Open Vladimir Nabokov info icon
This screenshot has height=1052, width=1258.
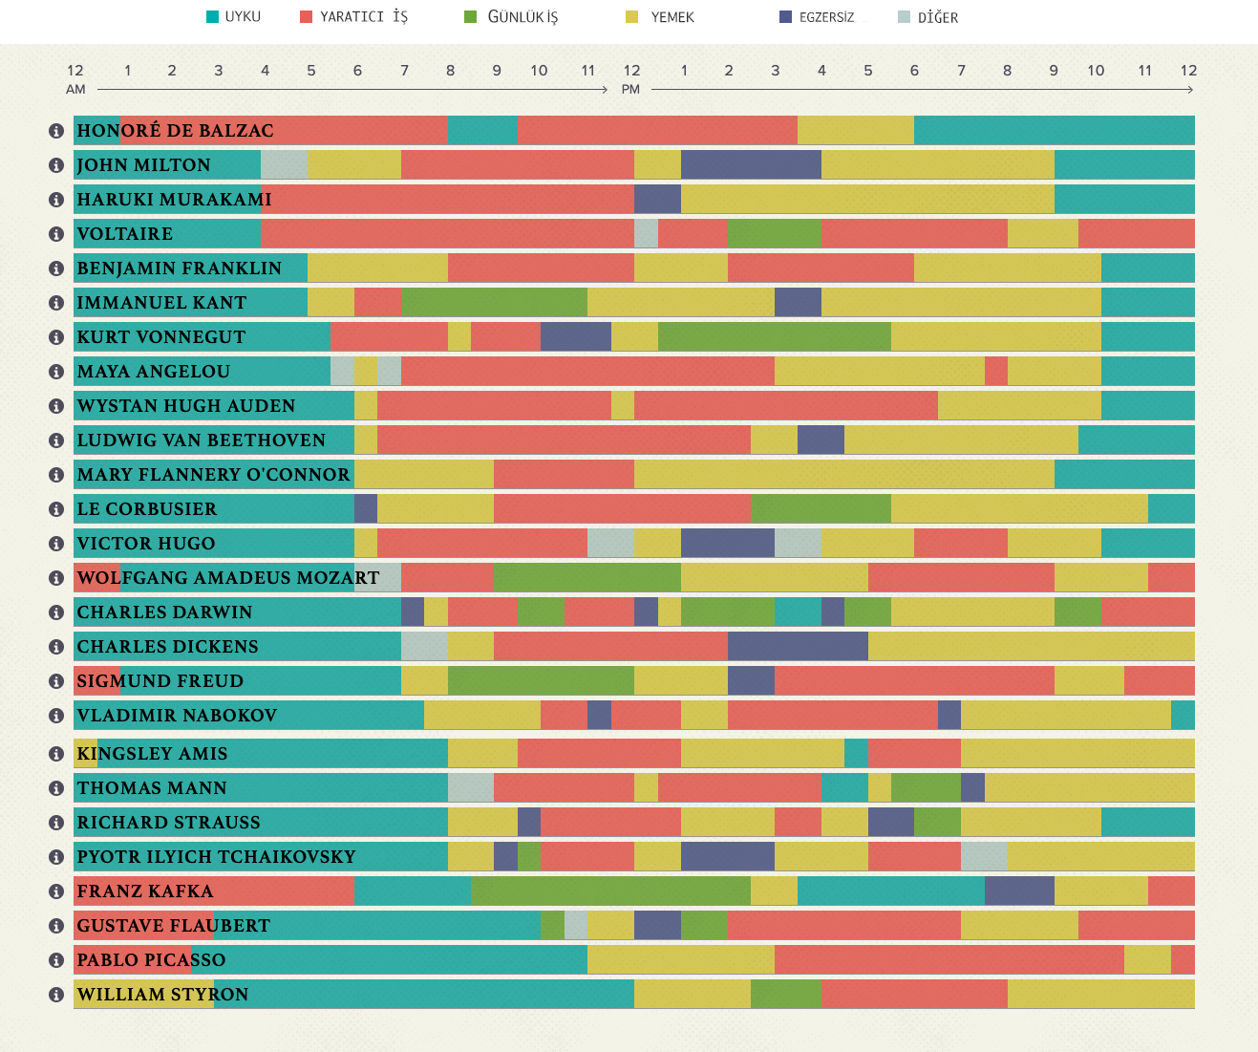[x=56, y=716]
